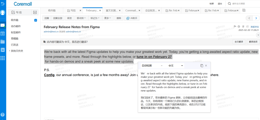Open the 标记为 dropdown
The height and width of the screenshot is (120, 260).
[95, 18]
